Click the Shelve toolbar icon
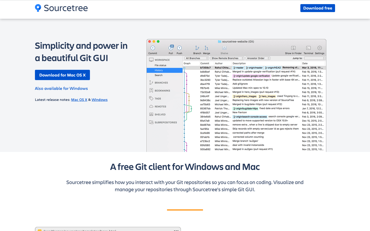 [224, 48]
